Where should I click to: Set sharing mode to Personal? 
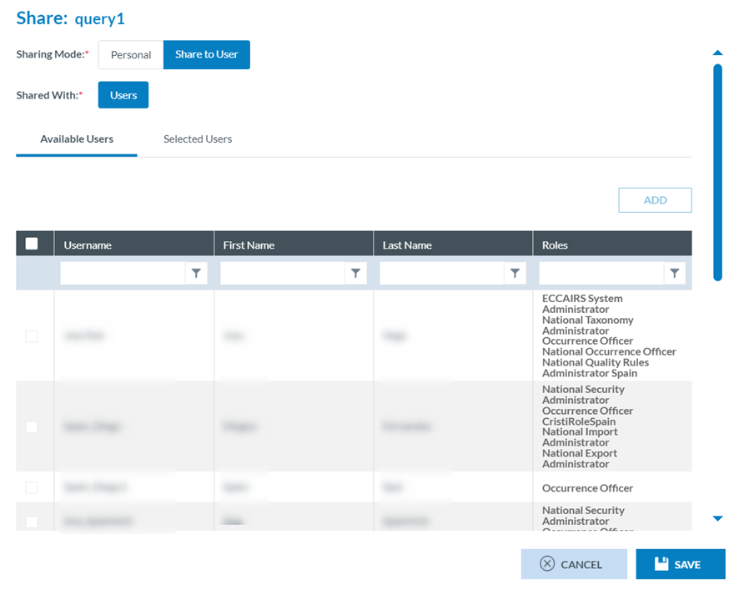click(131, 55)
